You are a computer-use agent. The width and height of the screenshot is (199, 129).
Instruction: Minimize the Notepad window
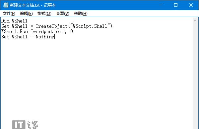pyautogui.click(x=161, y=5)
